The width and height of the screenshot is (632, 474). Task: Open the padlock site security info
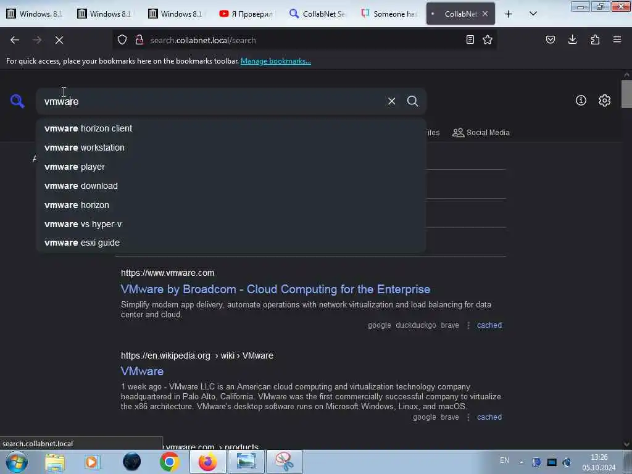(139, 39)
